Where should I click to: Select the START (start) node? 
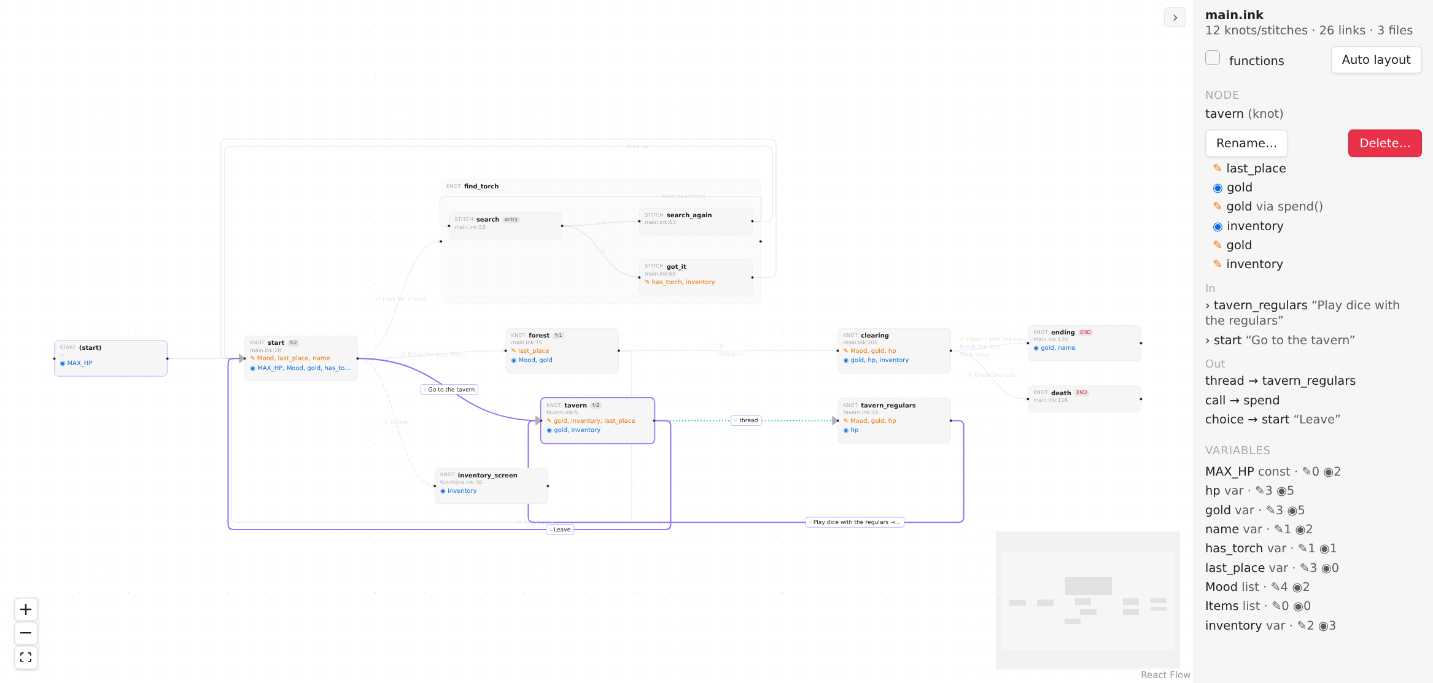pos(111,358)
